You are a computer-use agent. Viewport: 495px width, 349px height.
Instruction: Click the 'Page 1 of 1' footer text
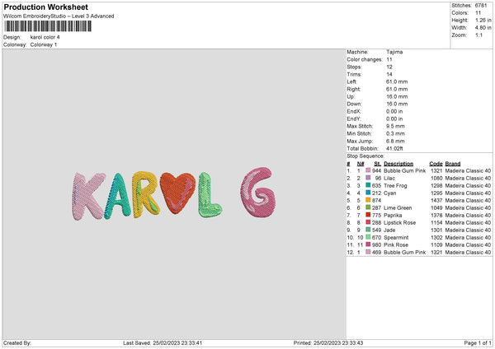[478, 342]
